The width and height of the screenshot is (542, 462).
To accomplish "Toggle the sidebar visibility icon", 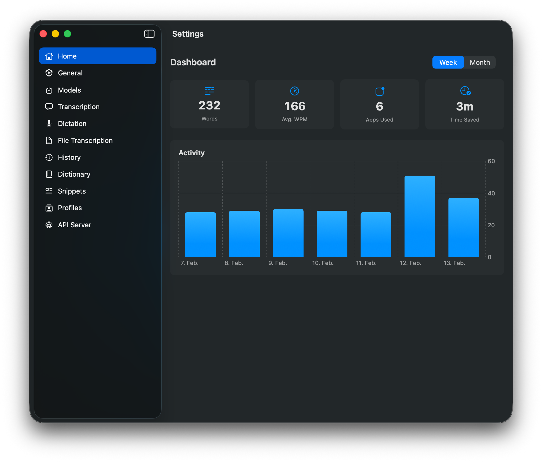I will [x=149, y=34].
